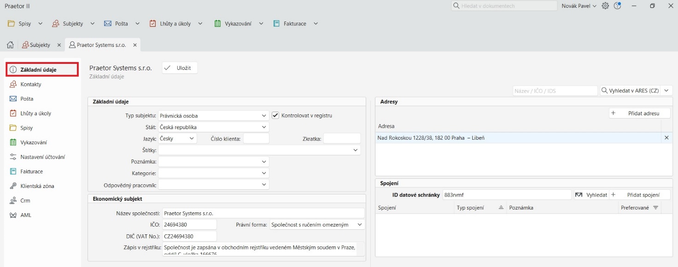Toggle Kontrolovat v registru checkbox
The height and width of the screenshot is (267, 678).
coord(275,115)
